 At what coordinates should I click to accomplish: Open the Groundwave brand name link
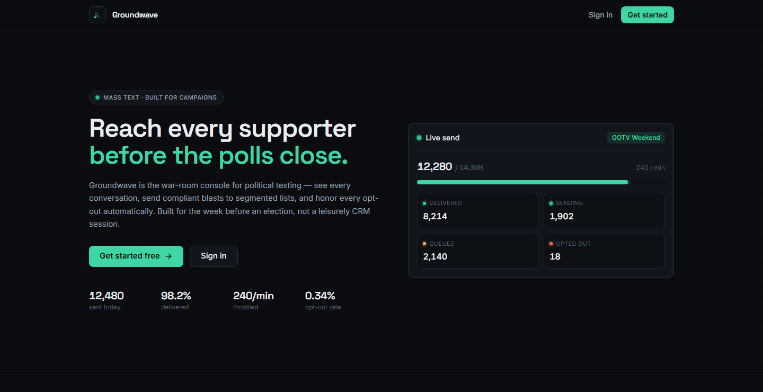tap(135, 15)
